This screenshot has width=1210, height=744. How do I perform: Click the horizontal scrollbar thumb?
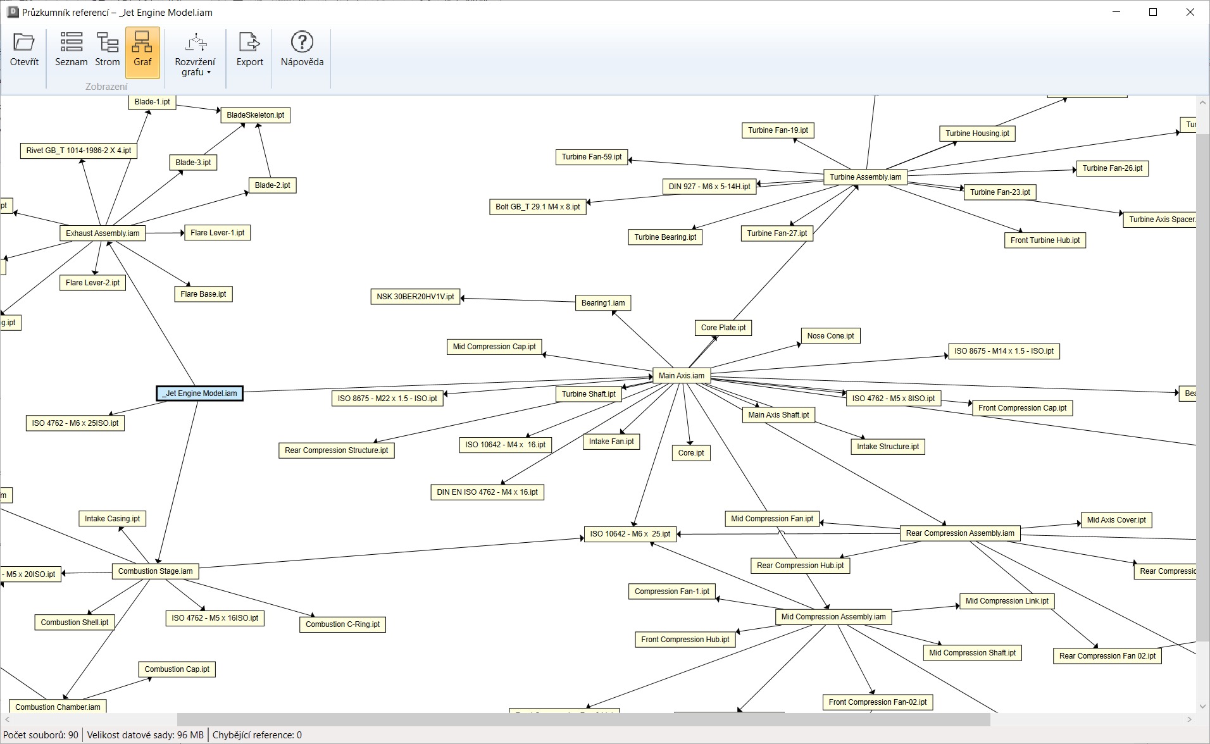(582, 719)
